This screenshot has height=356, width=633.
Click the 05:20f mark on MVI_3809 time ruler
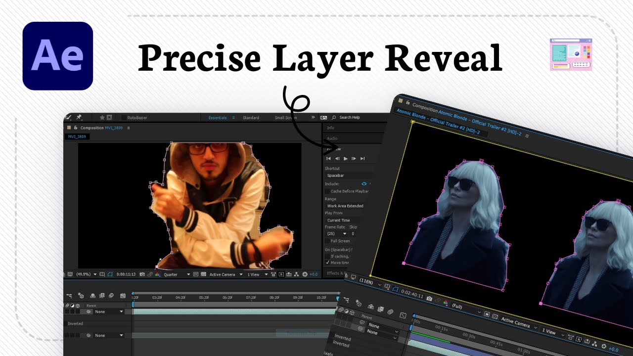pyautogui.click(x=204, y=297)
